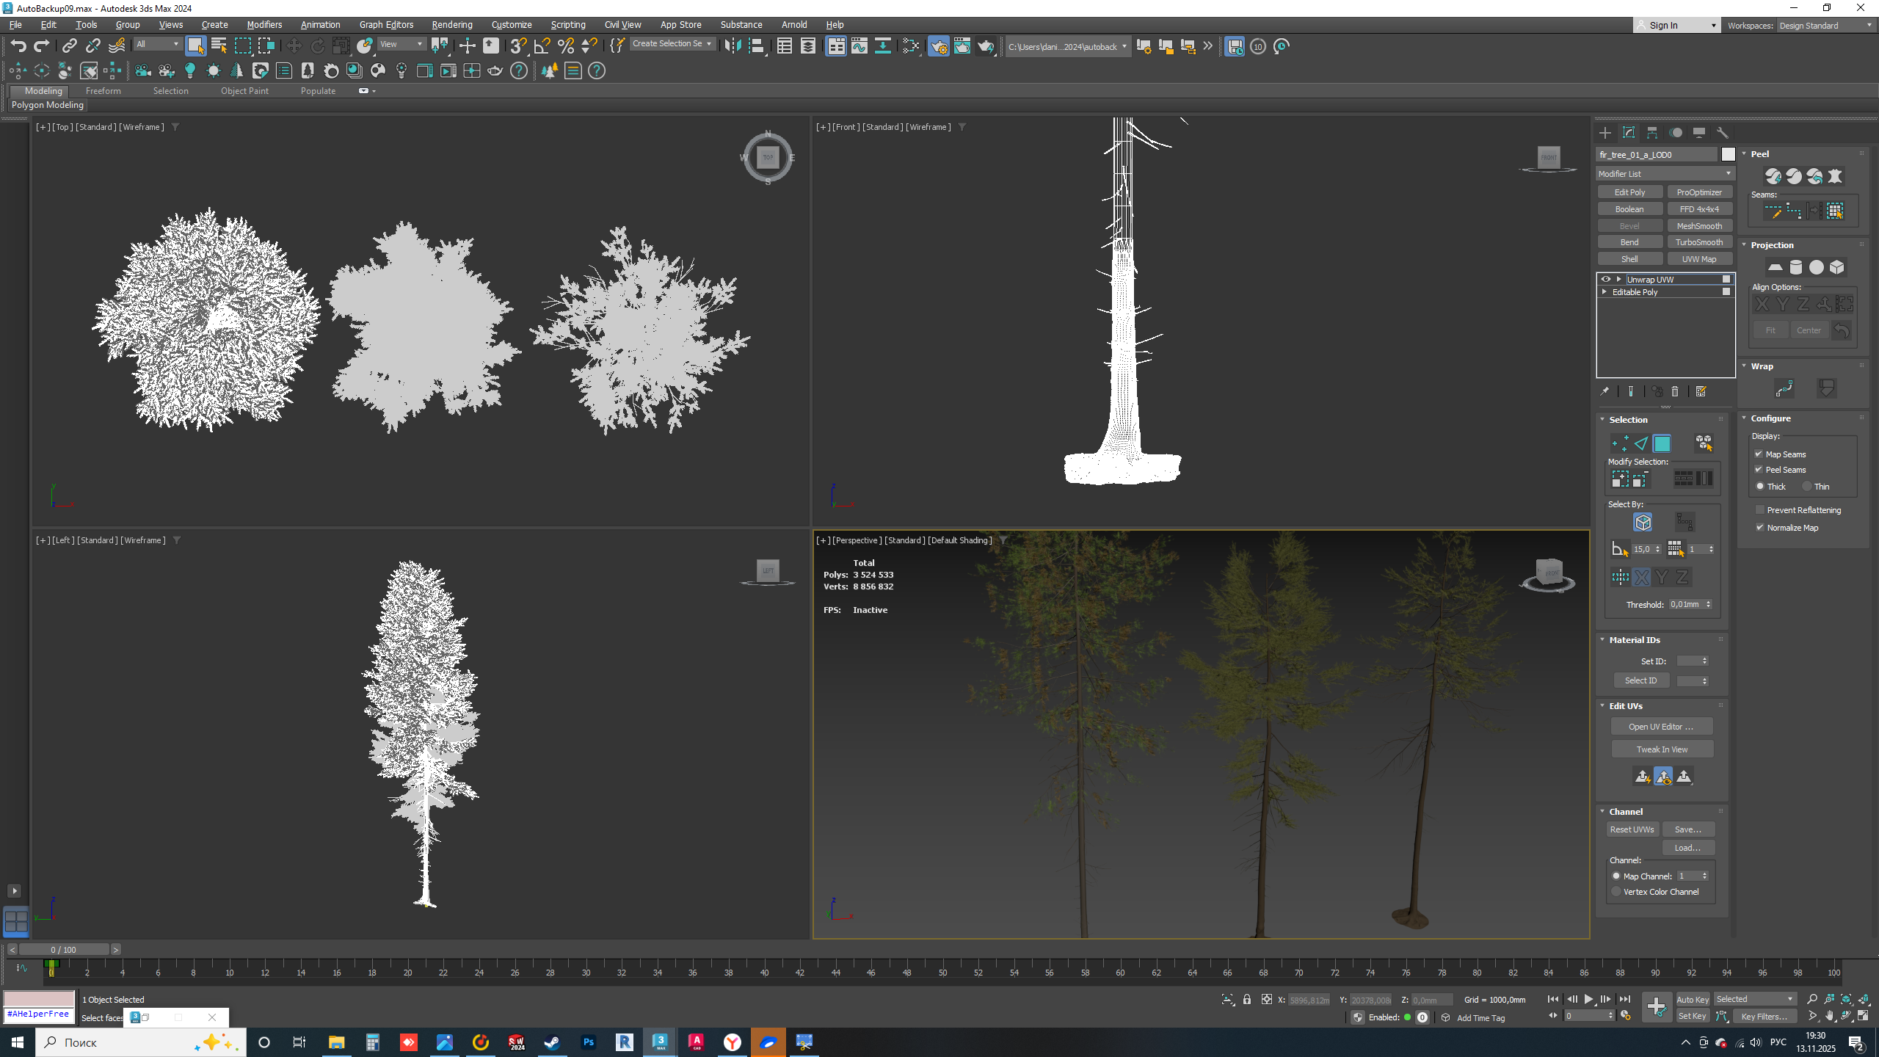The width and height of the screenshot is (1879, 1057).
Task: Toggle Unwrap UVW modifier eye visibility
Action: pos(1606,279)
